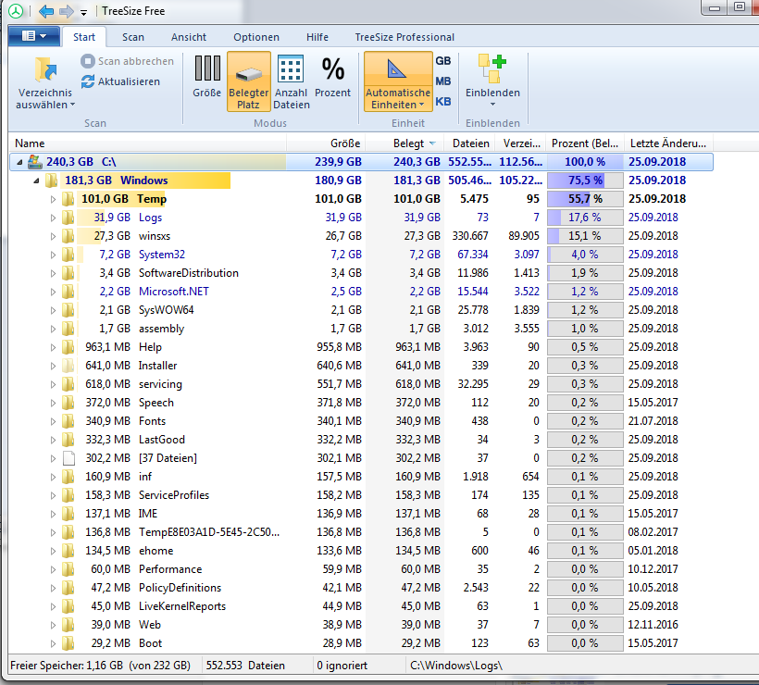Click Freier Speicher status bar entry
759x685 pixels.
pyautogui.click(x=100, y=666)
